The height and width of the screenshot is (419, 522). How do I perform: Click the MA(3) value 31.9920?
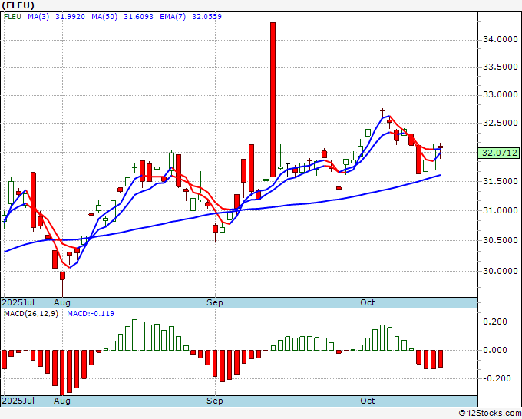point(70,16)
